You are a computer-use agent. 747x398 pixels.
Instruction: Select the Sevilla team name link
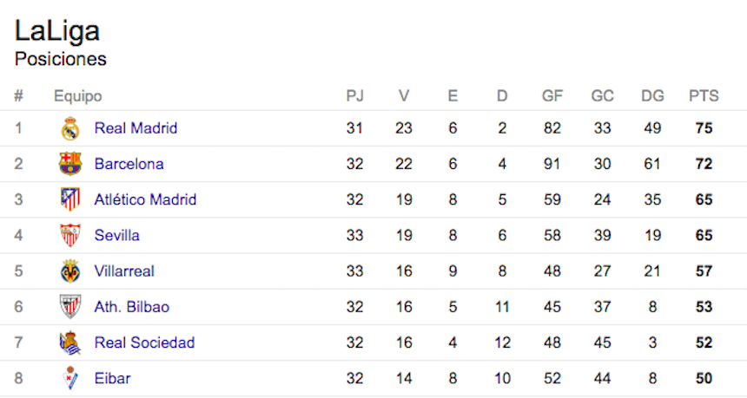pos(116,235)
